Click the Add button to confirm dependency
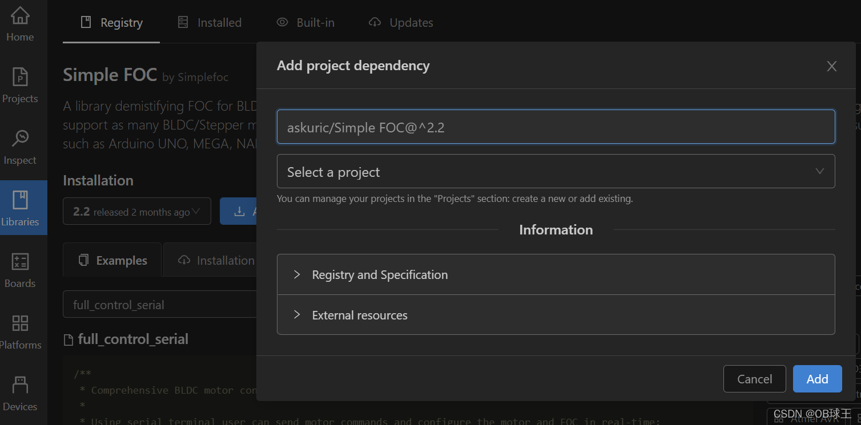Image resolution: width=861 pixels, height=425 pixels. pyautogui.click(x=817, y=378)
